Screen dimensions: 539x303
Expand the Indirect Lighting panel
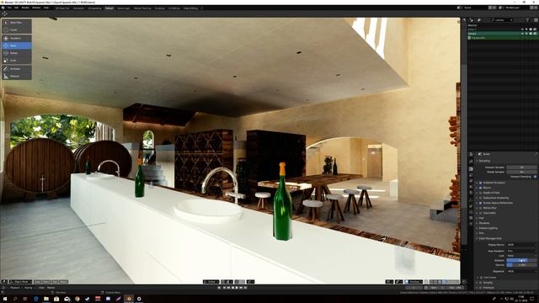click(487, 228)
